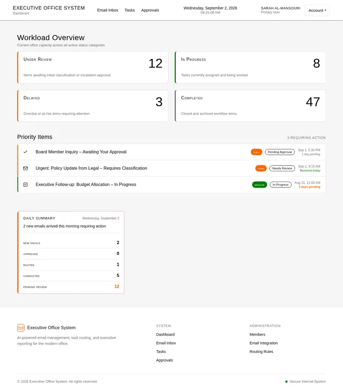Click the orange mail logo in the footer
This screenshot has height=392, width=343.
pos(21,328)
